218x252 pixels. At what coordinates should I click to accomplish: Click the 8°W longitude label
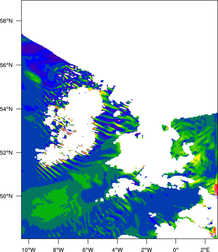click(x=58, y=250)
